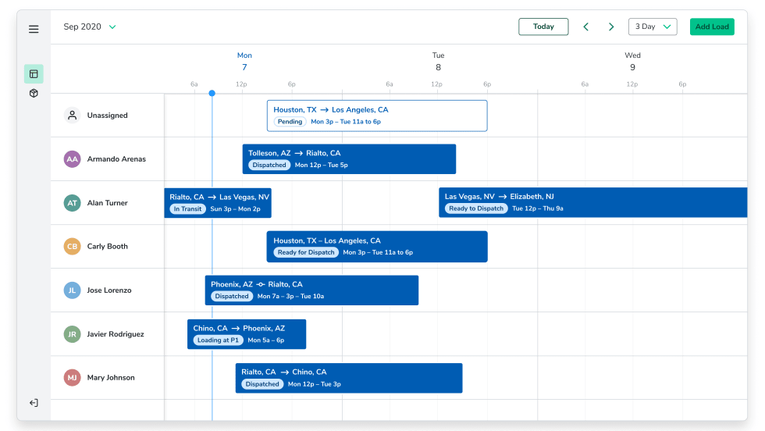Open the 3 Day view dropdown
This screenshot has height=431, width=765.
tap(653, 27)
